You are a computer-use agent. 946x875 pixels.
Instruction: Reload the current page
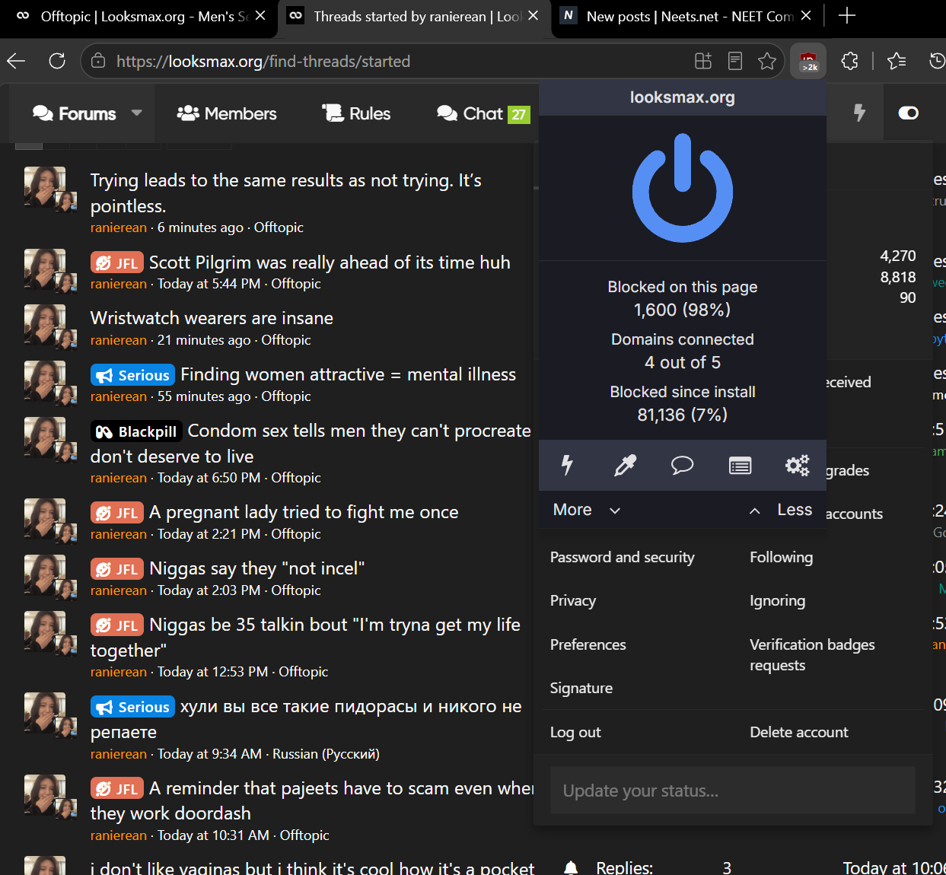click(x=57, y=61)
